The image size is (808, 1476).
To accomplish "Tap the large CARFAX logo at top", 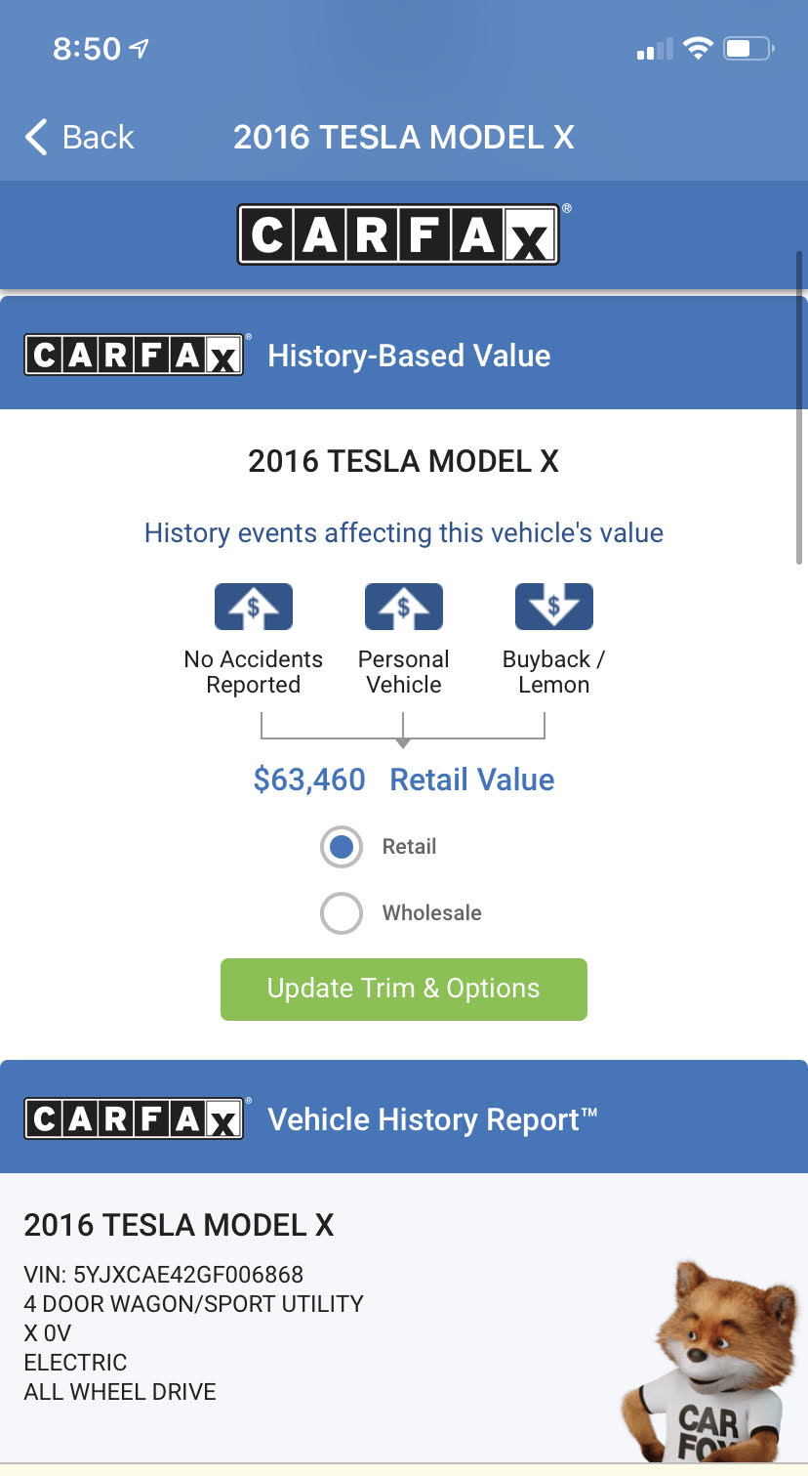I will [398, 234].
